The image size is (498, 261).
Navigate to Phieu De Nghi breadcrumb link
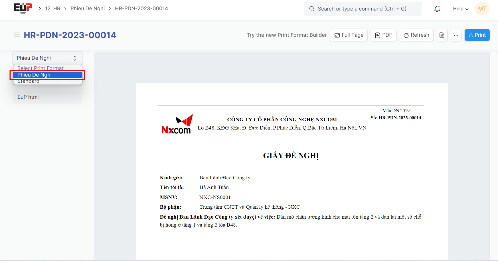[88, 9]
